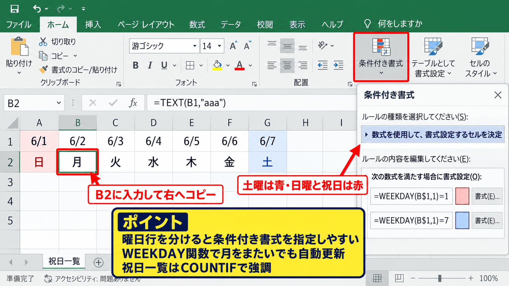Screen dimensions: 509x286
Task: Open セルのスタイル dropdown
Action: tap(480, 57)
